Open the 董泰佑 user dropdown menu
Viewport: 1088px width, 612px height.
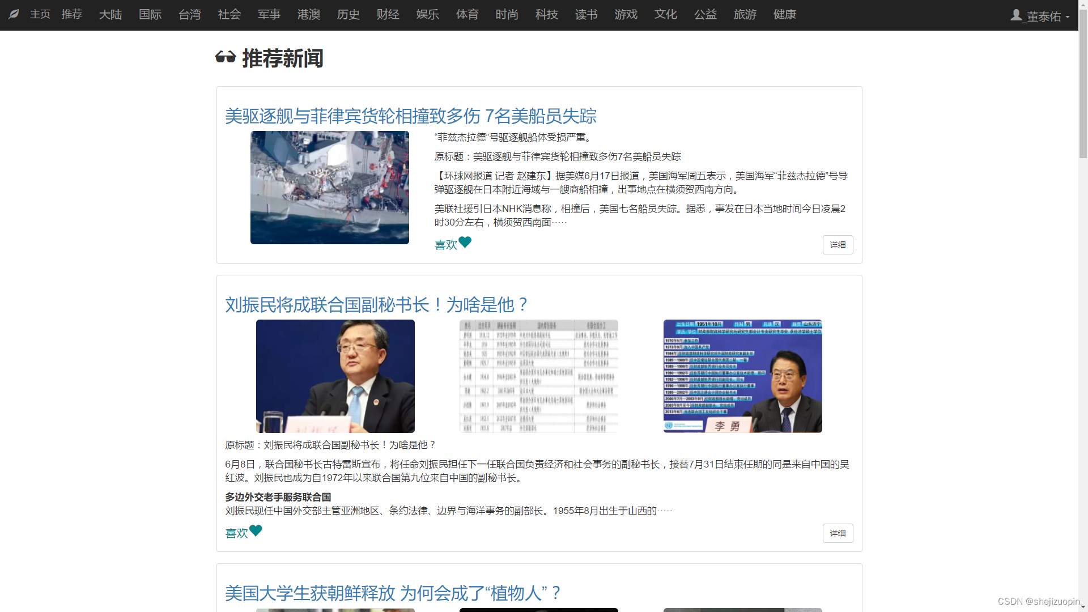click(x=1044, y=16)
